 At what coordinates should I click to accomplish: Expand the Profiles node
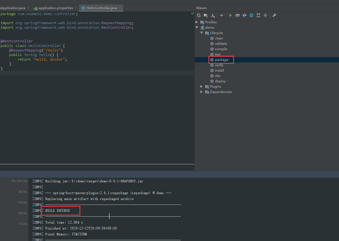click(197, 22)
